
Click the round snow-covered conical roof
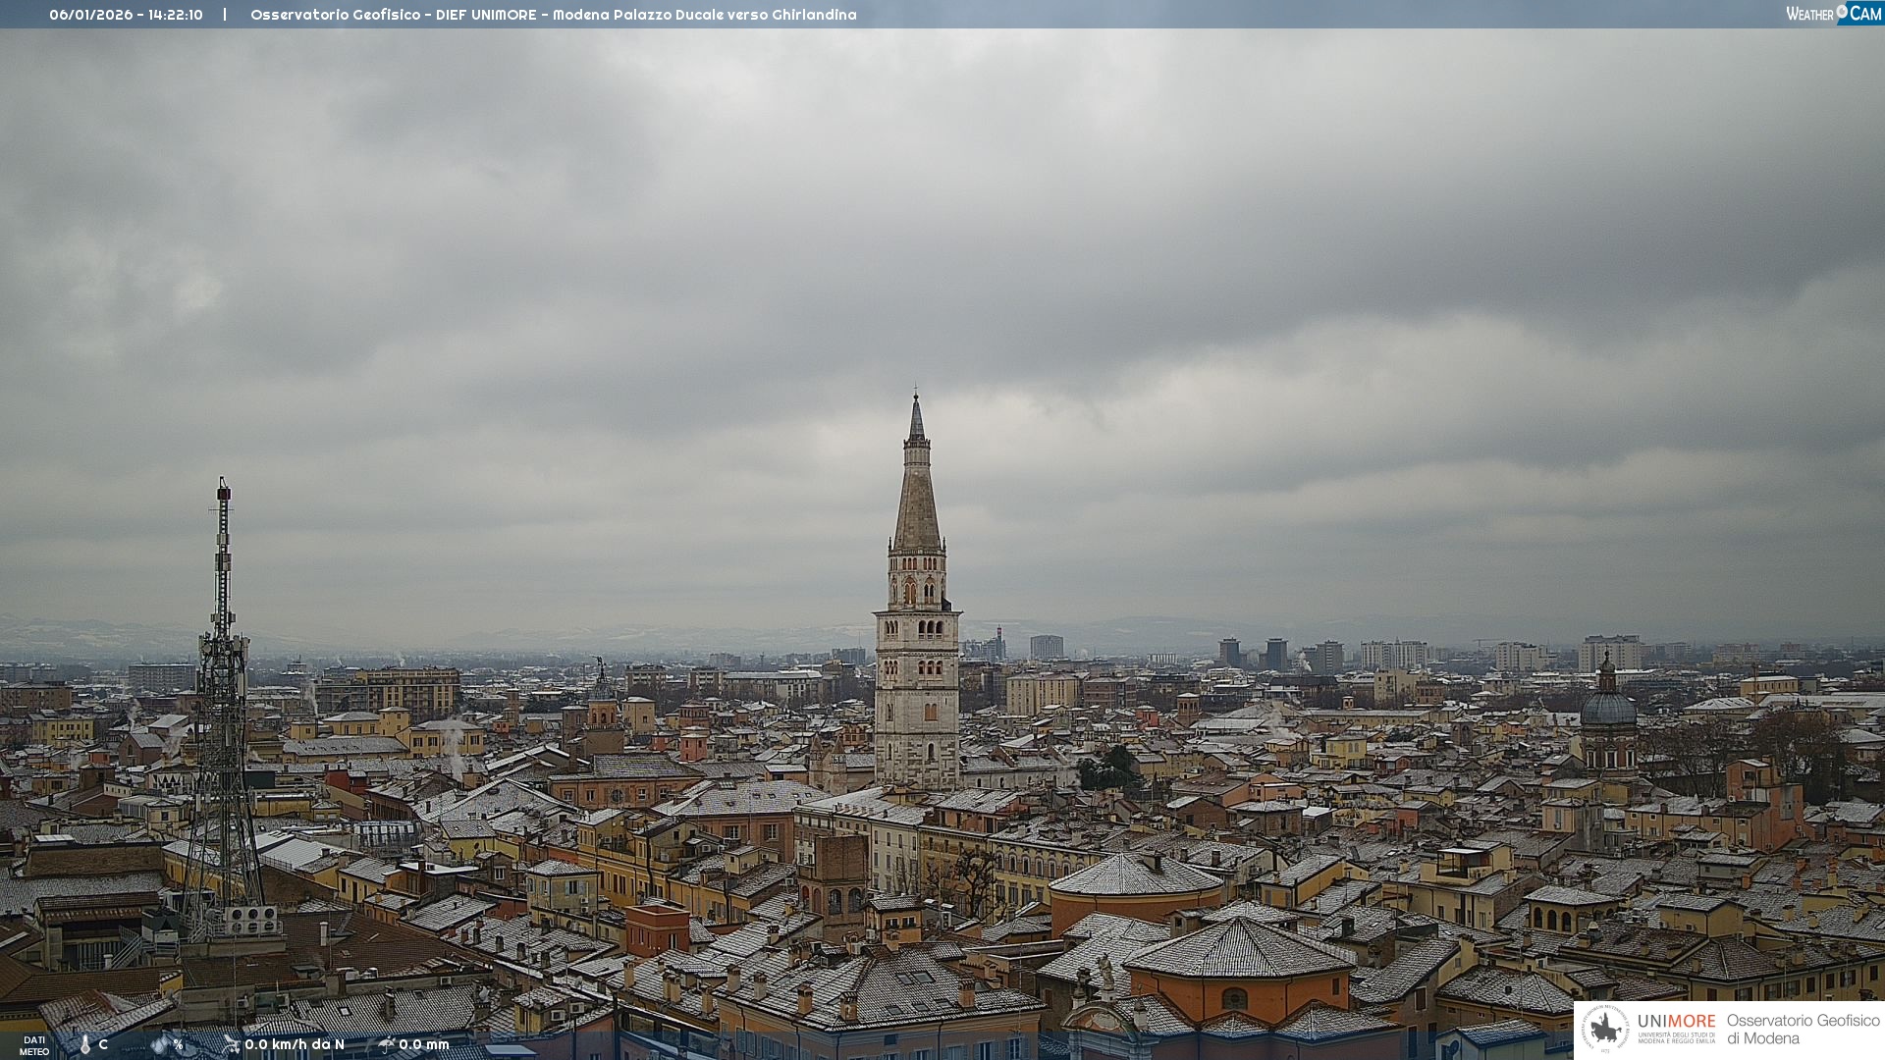click(x=1136, y=875)
